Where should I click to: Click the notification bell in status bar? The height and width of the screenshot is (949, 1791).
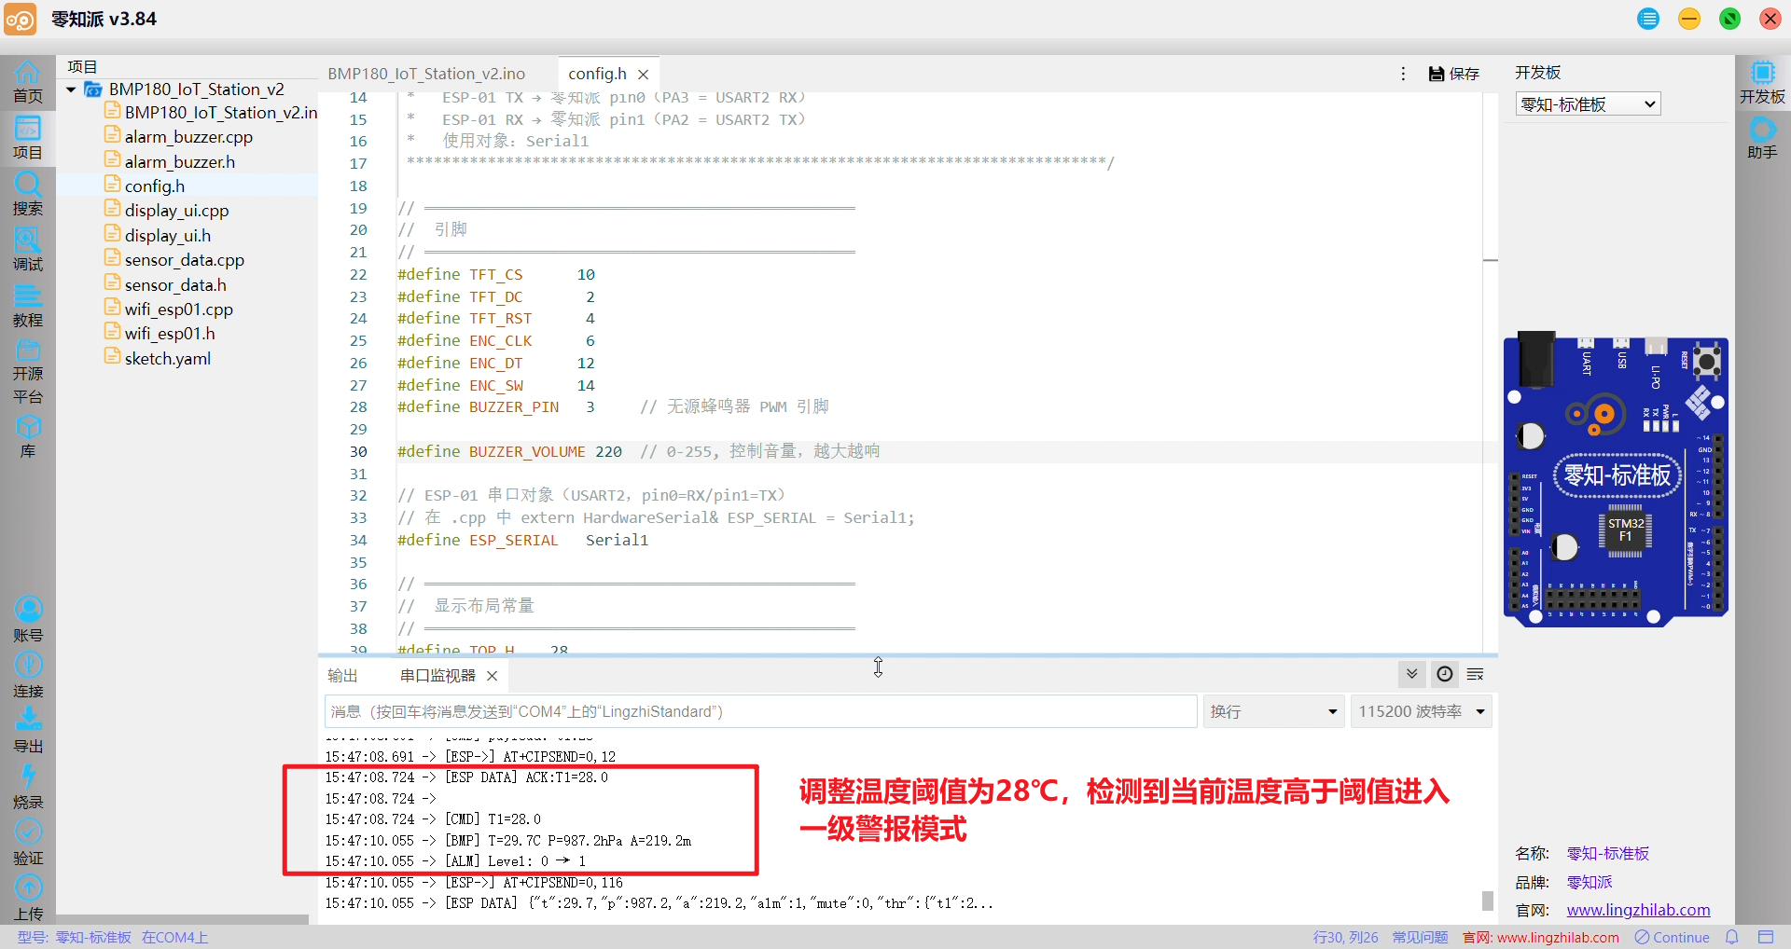(x=1732, y=937)
